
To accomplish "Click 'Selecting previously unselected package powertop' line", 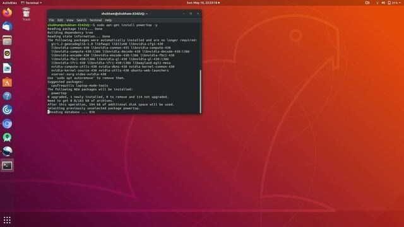I will [x=94, y=108].
